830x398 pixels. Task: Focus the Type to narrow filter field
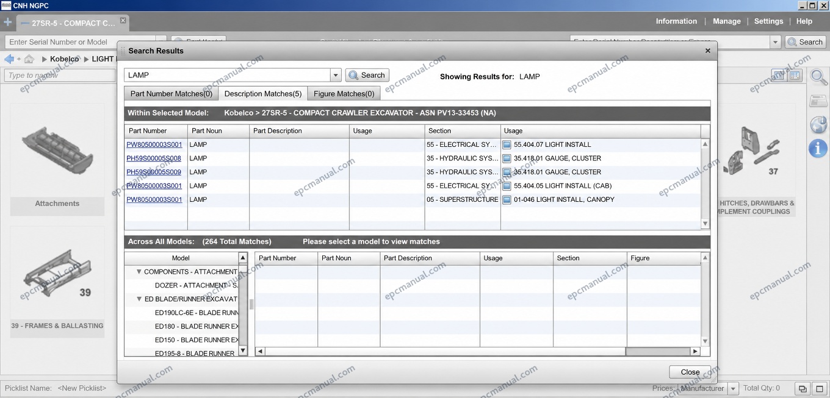point(60,76)
